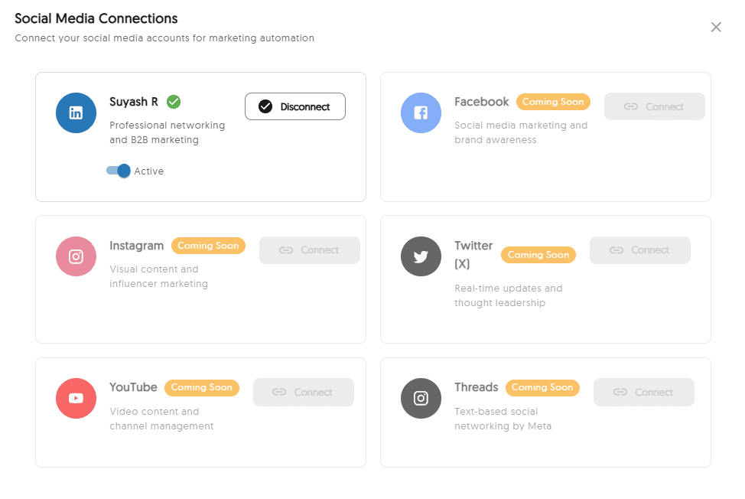Image resolution: width=745 pixels, height=499 pixels.
Task: Close the Social Media Connections dialog
Action: point(716,27)
